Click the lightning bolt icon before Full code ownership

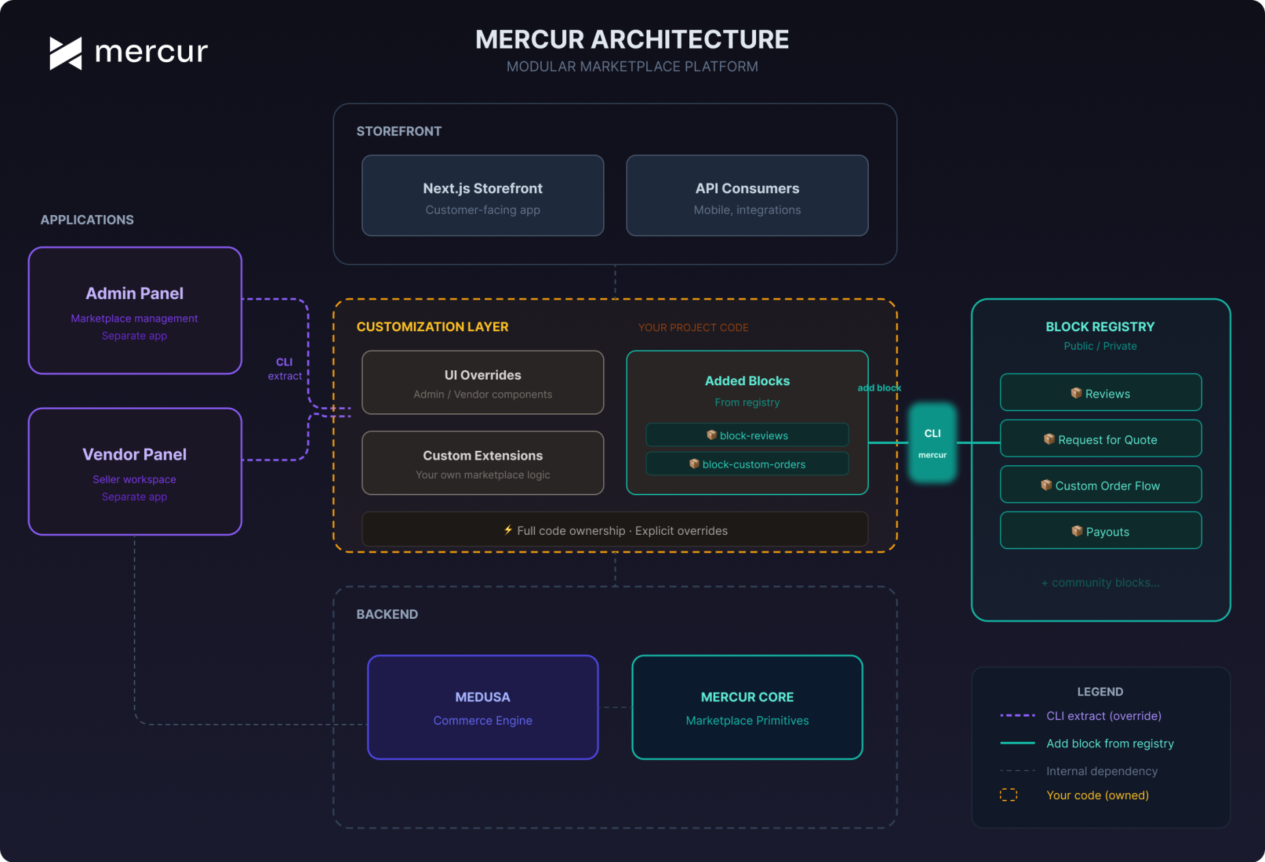point(508,530)
